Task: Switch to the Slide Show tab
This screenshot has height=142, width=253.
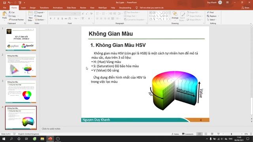Action: 71,8
